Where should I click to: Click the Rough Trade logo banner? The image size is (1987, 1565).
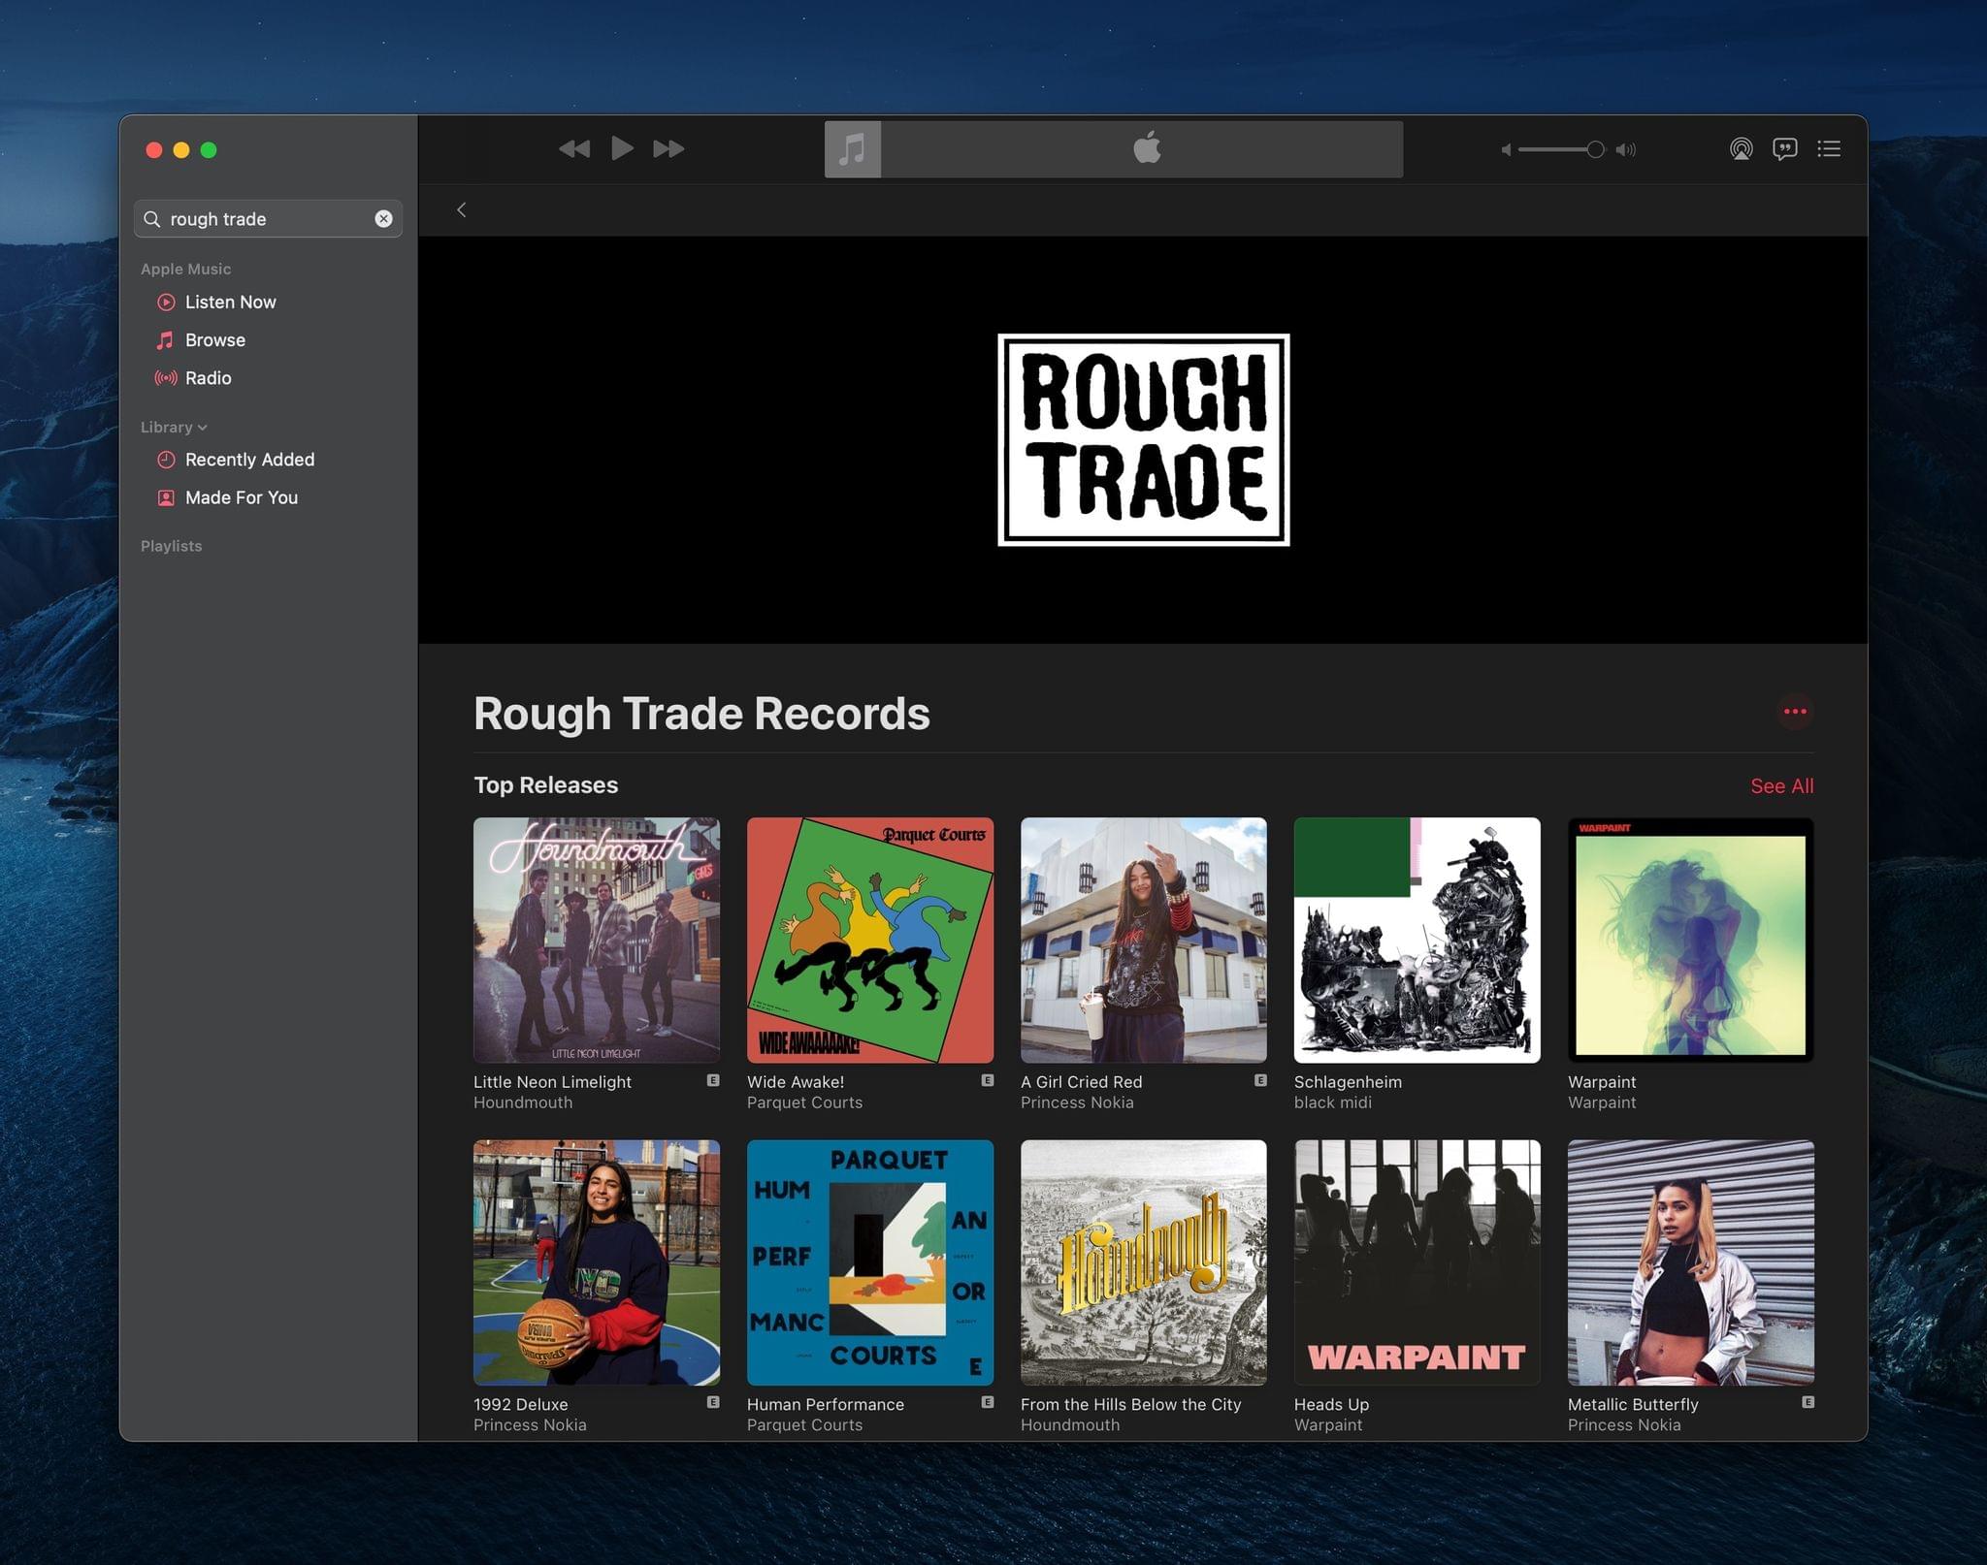pyautogui.click(x=1143, y=439)
